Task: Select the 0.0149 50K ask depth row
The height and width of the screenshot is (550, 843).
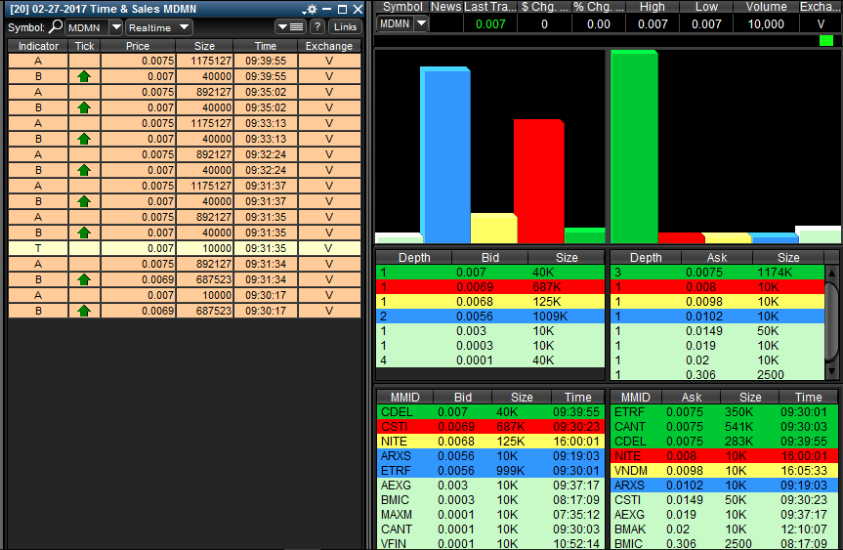Action: tap(717, 330)
